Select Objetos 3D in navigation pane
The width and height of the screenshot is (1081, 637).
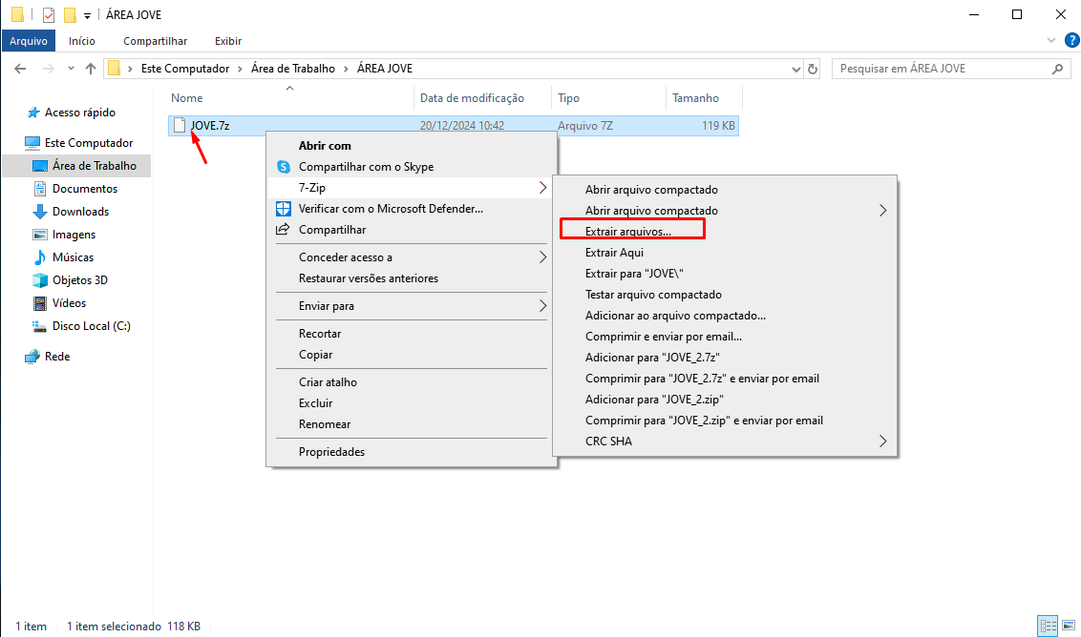[x=80, y=280]
